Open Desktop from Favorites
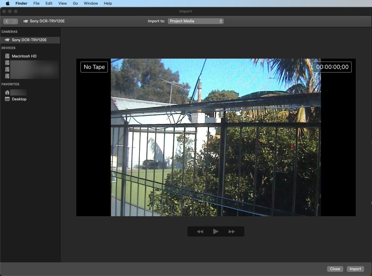The width and height of the screenshot is (372, 276). coord(19,99)
